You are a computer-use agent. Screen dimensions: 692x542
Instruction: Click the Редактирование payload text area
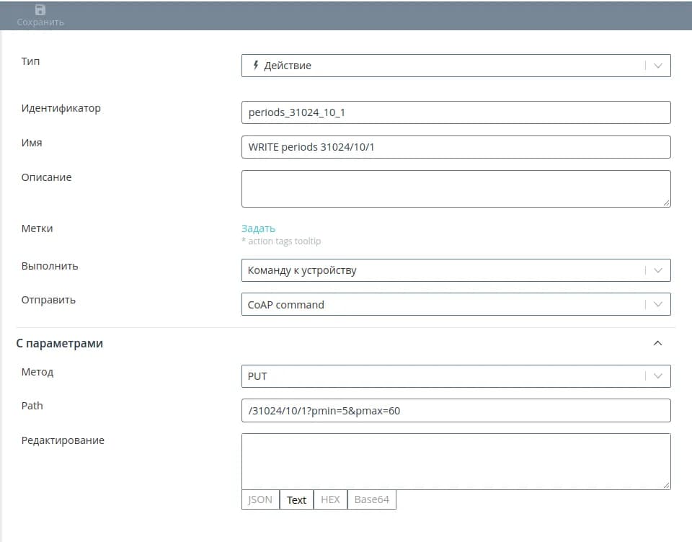click(x=456, y=461)
